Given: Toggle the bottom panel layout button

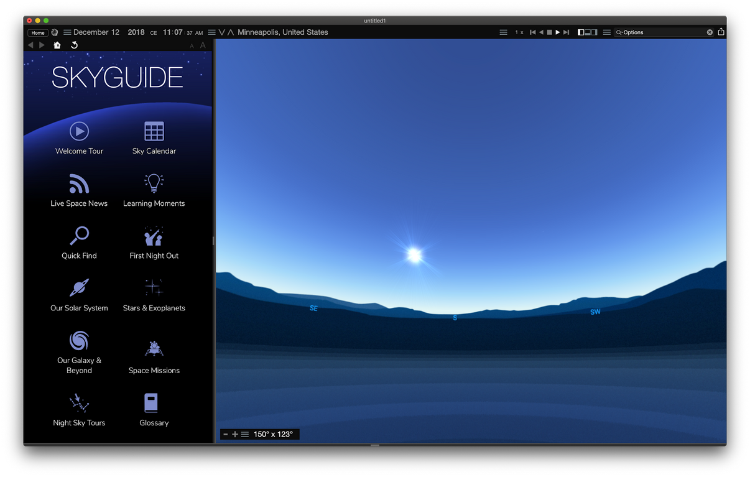Looking at the screenshot, I should [x=588, y=32].
